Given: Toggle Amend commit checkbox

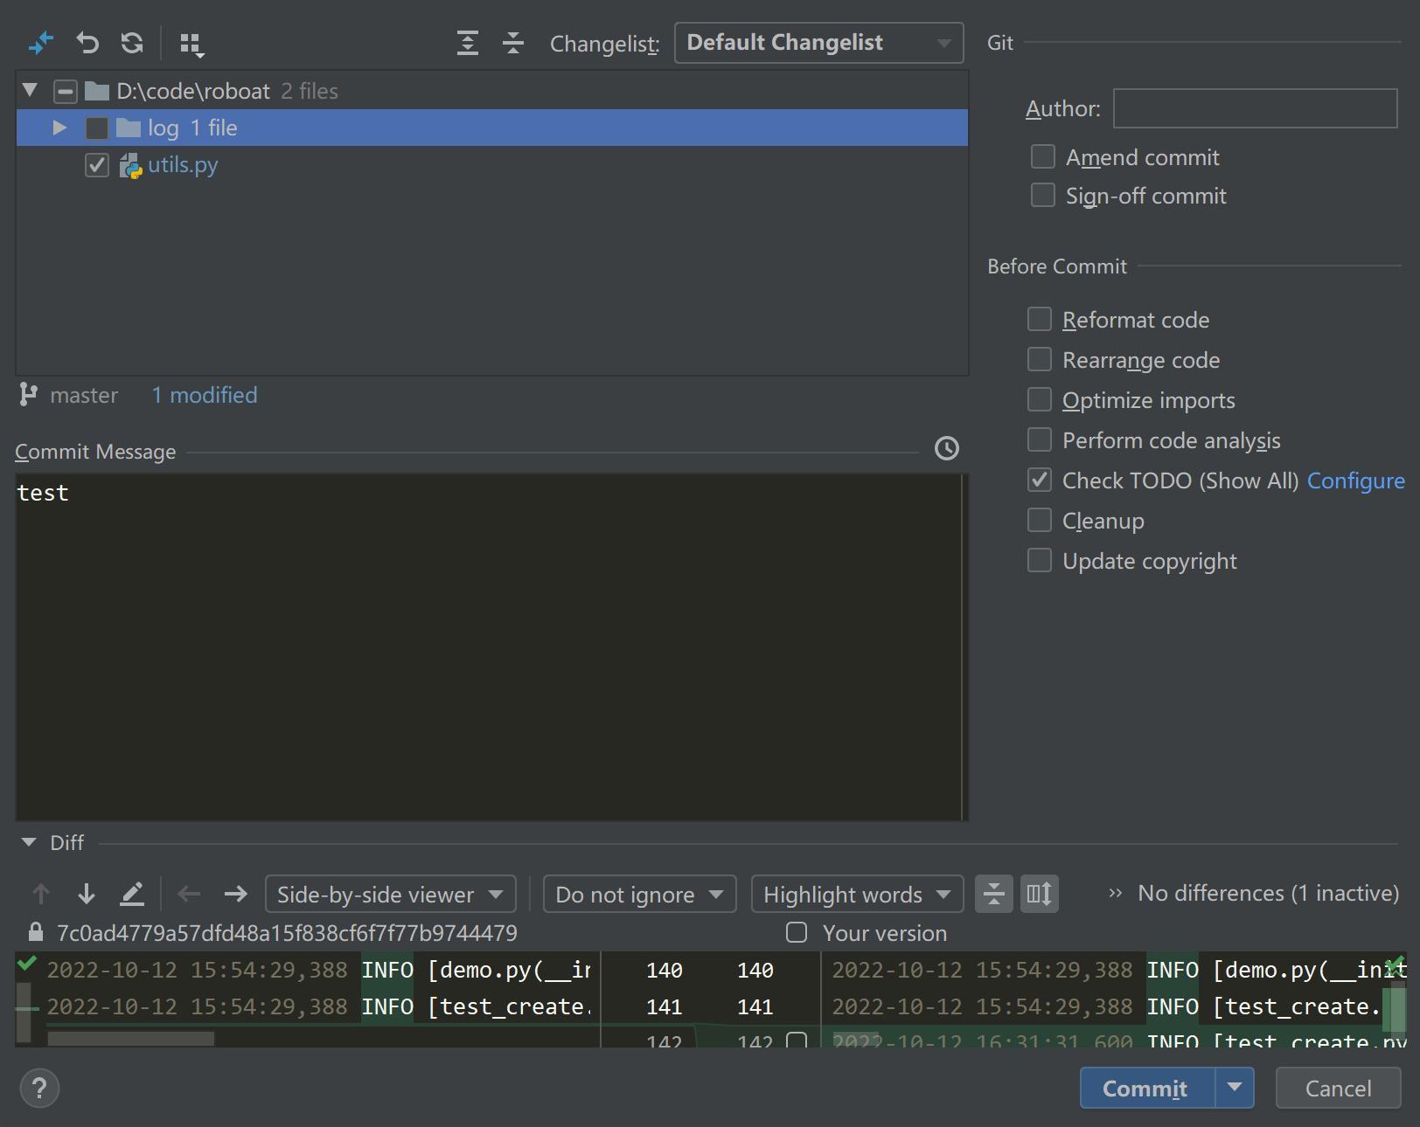Looking at the screenshot, I should coord(1042,157).
